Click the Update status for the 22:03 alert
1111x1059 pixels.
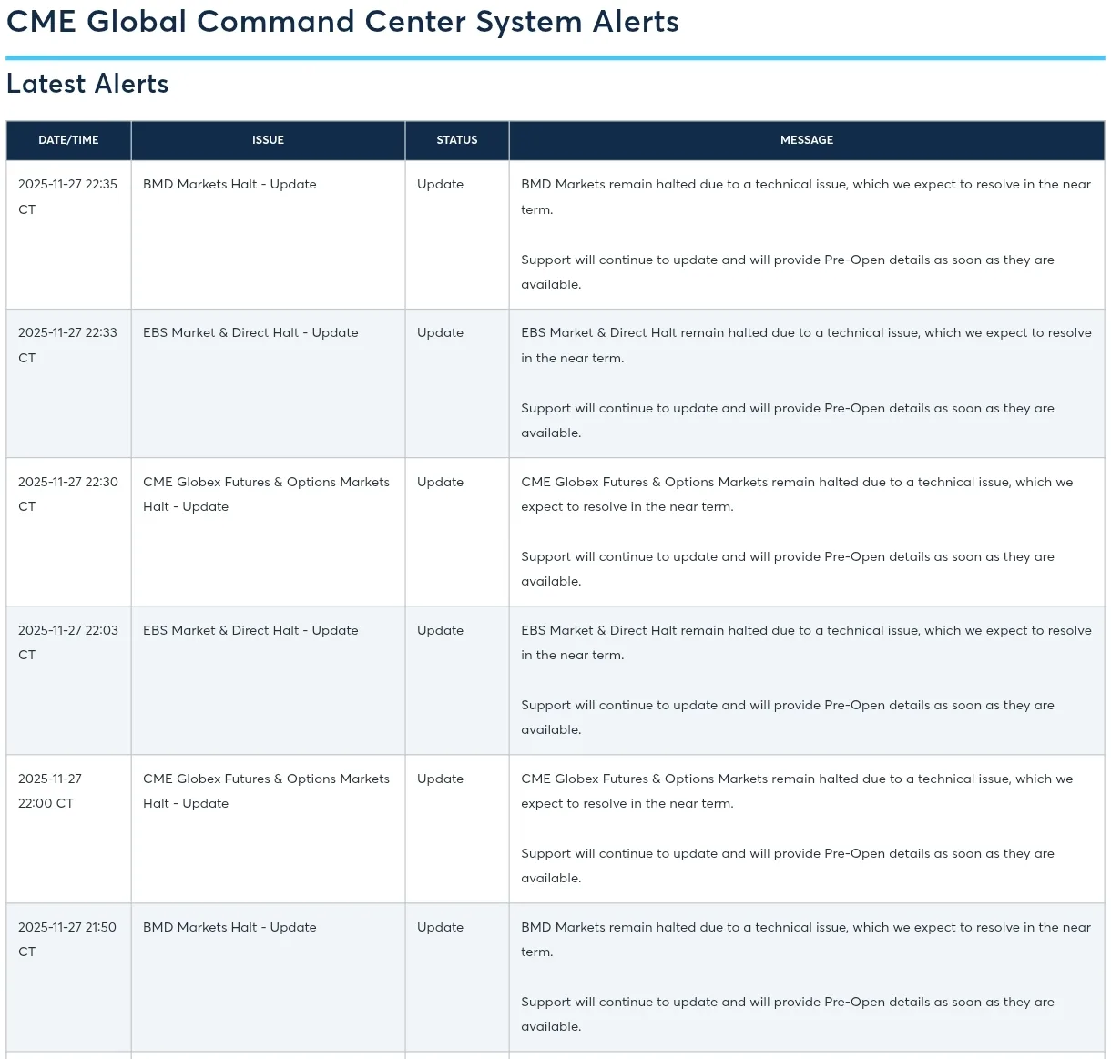click(440, 630)
